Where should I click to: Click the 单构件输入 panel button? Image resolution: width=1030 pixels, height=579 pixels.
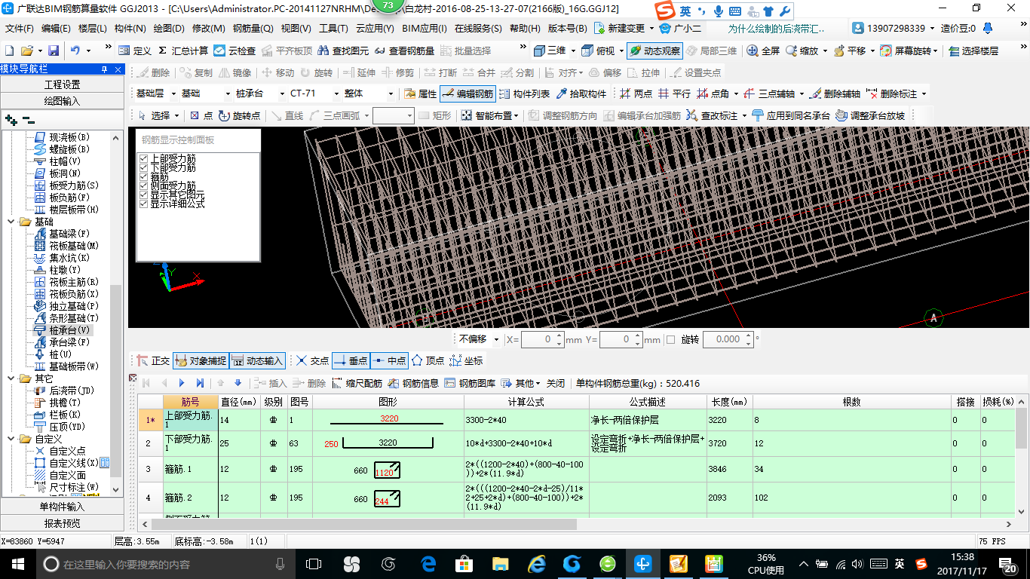[x=62, y=507]
